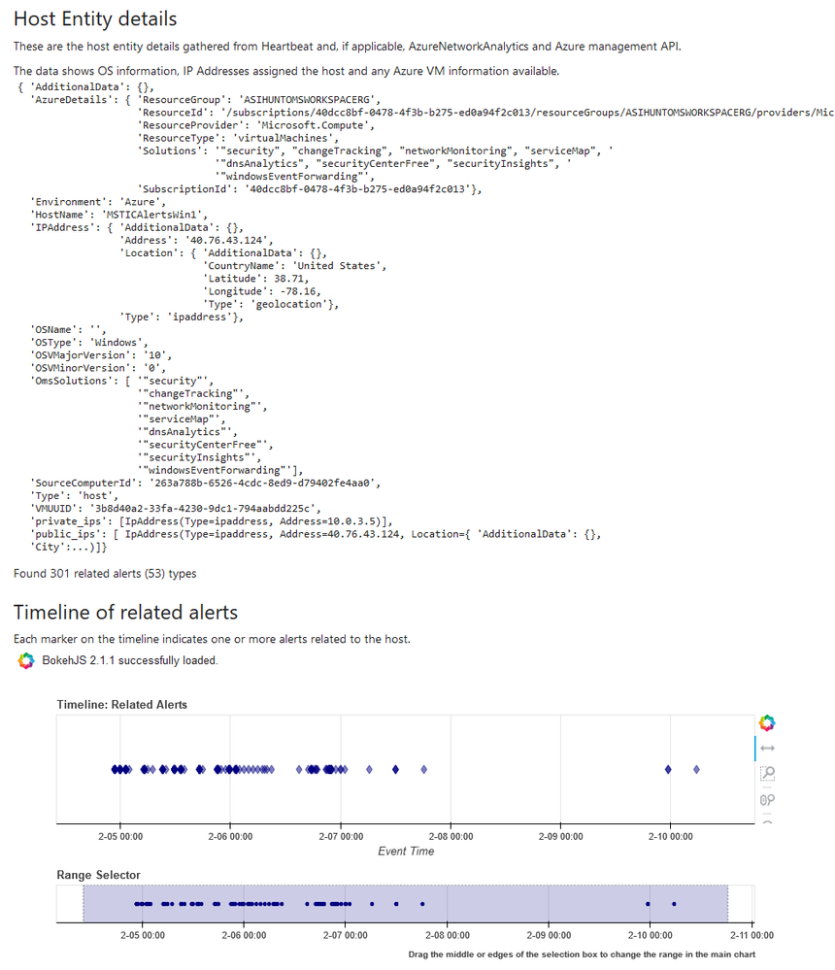Click the 'Address': '40.76.43.124' line

pos(197,241)
